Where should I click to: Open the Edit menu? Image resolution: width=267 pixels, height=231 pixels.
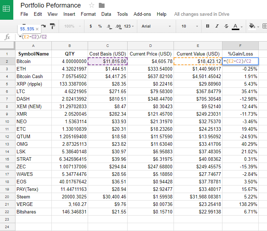pyautogui.click(x=38, y=14)
